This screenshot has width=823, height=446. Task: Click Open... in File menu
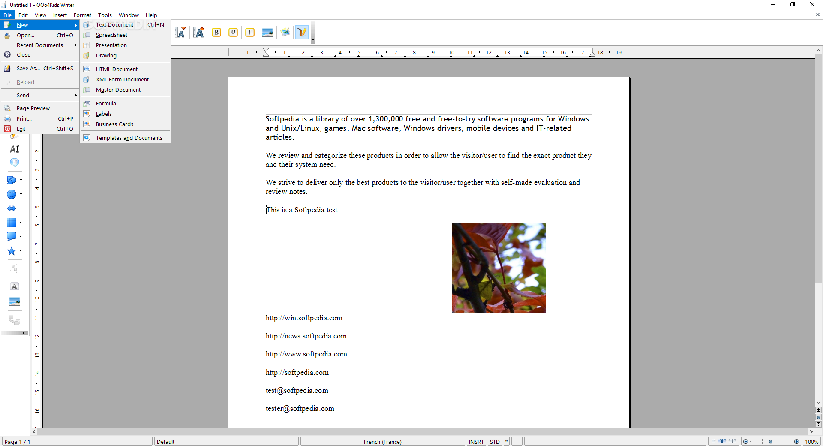coord(40,36)
